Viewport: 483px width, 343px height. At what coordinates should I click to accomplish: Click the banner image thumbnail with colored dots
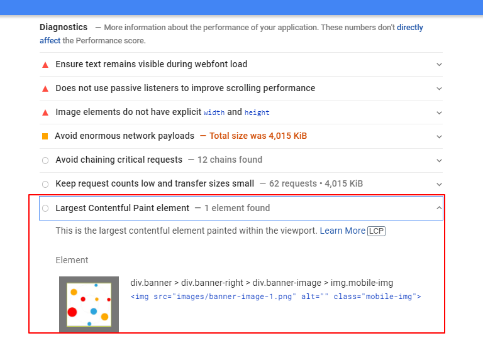pos(89,304)
